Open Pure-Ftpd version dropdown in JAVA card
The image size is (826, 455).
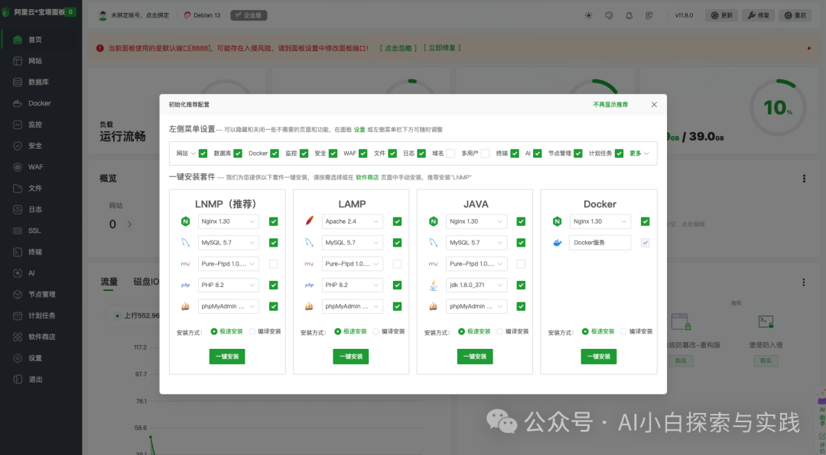[476, 264]
